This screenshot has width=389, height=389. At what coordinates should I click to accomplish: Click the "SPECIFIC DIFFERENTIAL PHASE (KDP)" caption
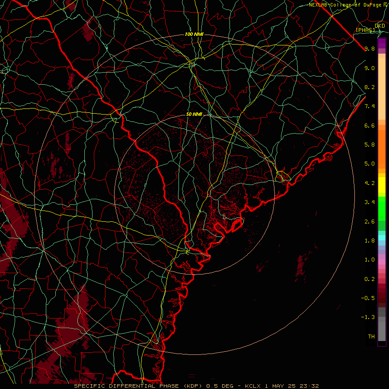click(139, 386)
